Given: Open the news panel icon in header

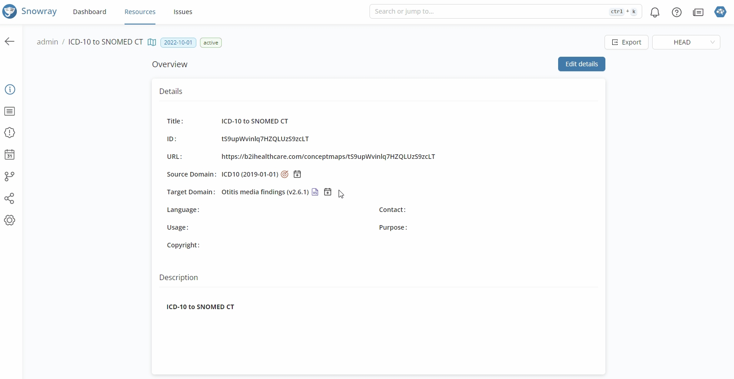Looking at the screenshot, I should point(698,12).
